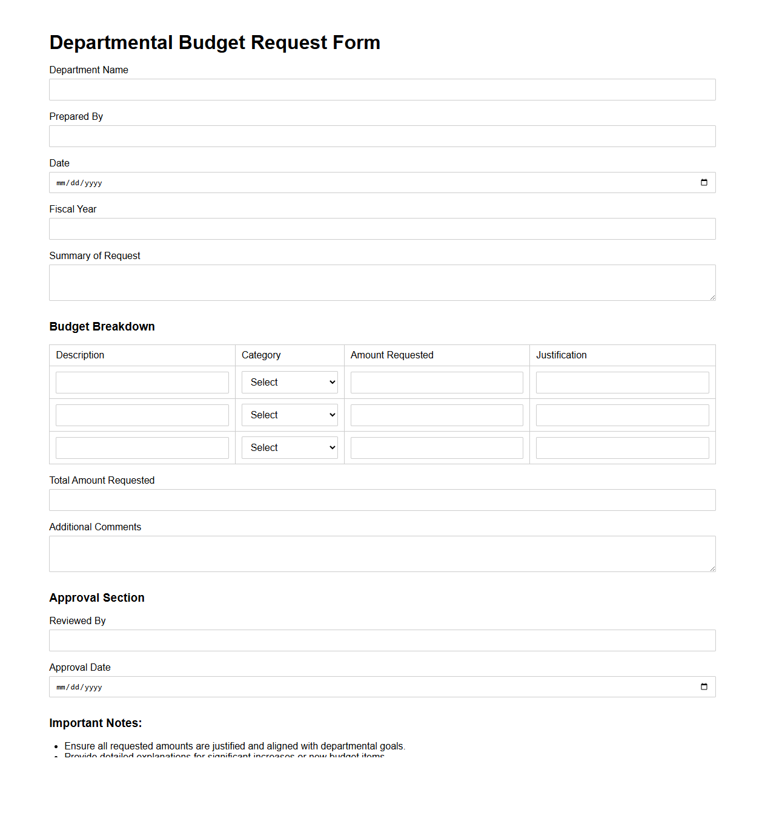Expand the second row Category dropdown
The image size is (765, 816).
tap(290, 415)
